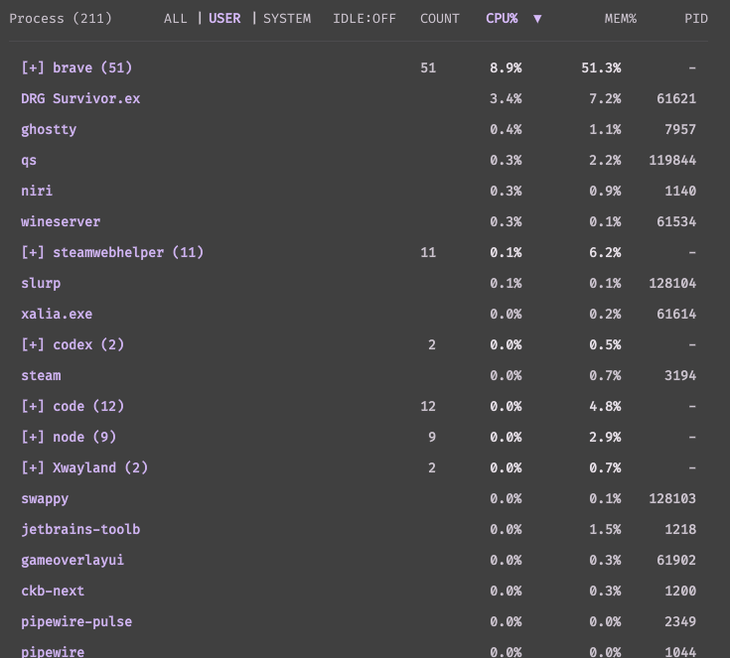Select the ckb-next process row
The width and height of the screenshot is (730, 658).
[x=359, y=591]
